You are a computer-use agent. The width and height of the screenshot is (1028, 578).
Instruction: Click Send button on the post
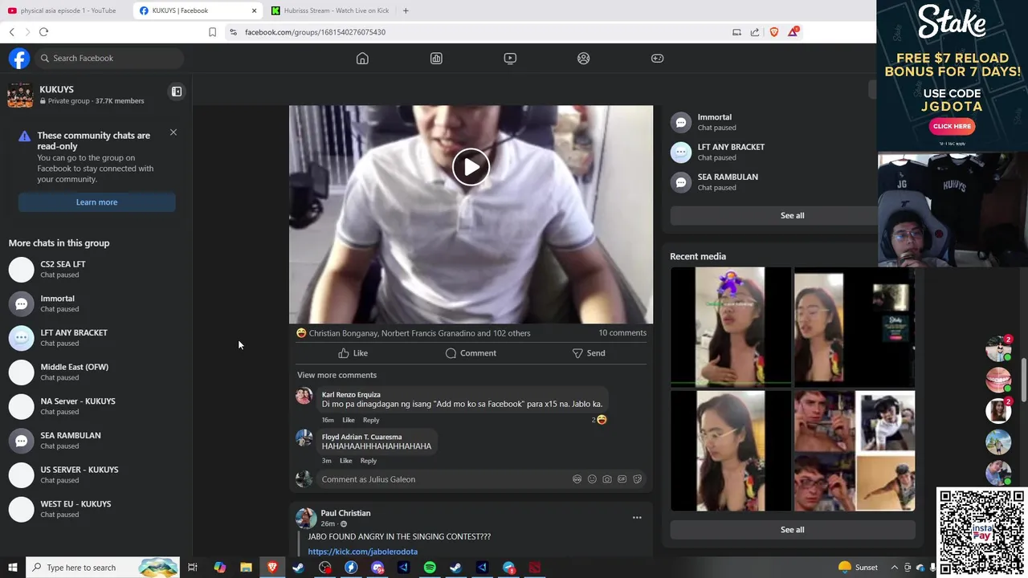point(589,353)
